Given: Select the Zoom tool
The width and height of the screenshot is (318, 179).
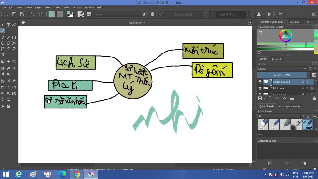Looking at the screenshot, I should (x=3, y=106).
